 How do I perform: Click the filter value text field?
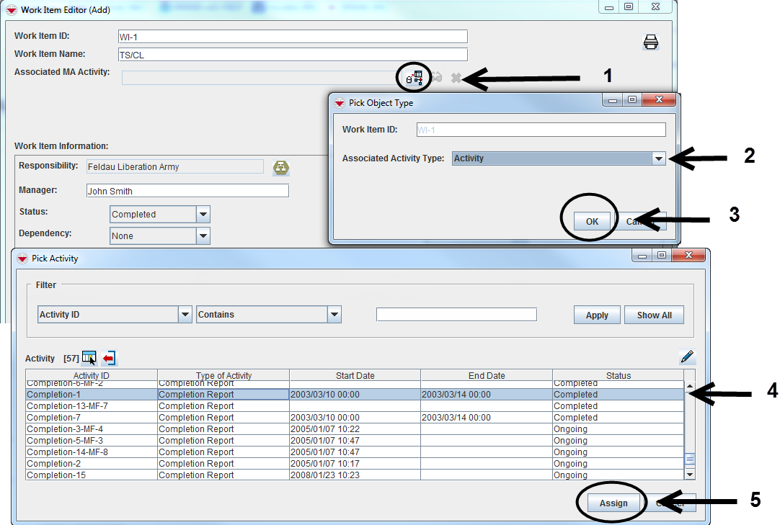pyautogui.click(x=456, y=315)
